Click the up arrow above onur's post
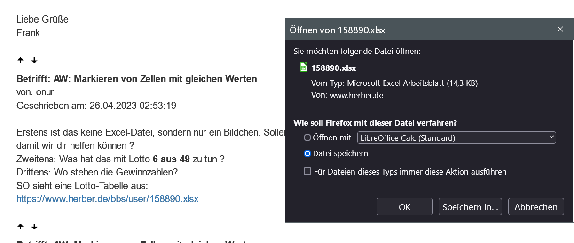 [20, 61]
